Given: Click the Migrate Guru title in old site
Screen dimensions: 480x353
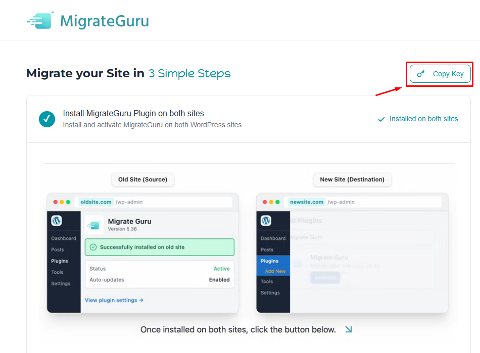Looking at the screenshot, I should tap(129, 221).
